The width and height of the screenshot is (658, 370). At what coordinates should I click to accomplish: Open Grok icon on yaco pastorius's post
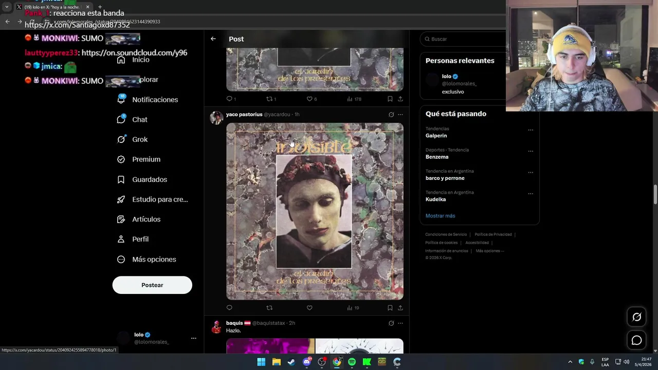[391, 115]
